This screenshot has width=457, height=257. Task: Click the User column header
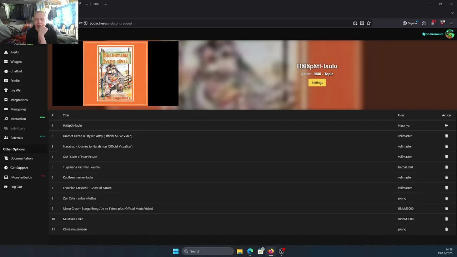(x=401, y=115)
